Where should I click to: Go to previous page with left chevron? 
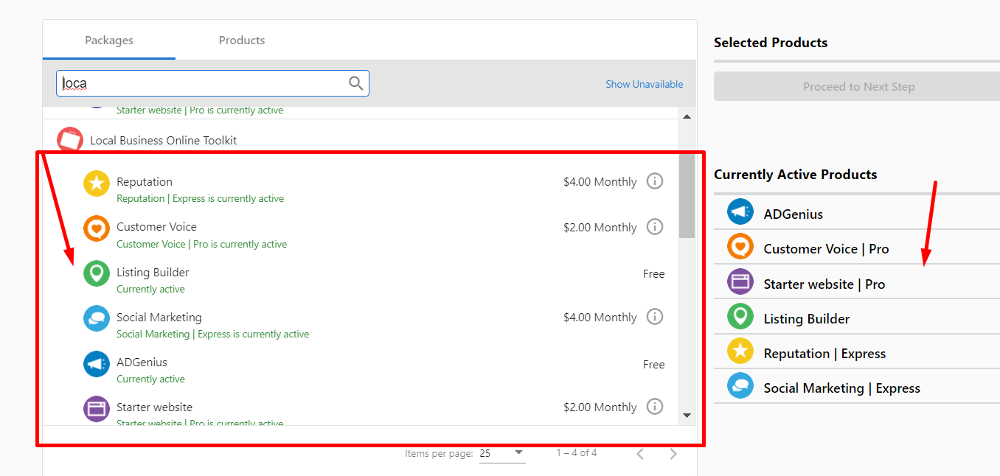pyautogui.click(x=640, y=454)
